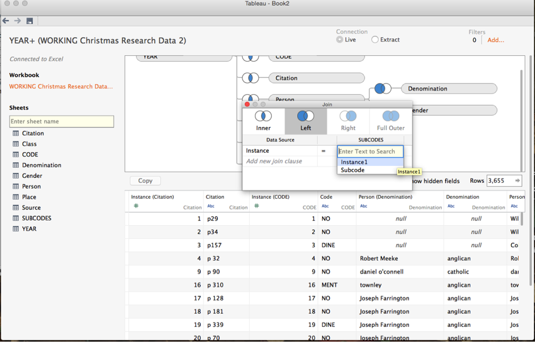This screenshot has width=535, height=342.
Task: Click the p 339 citation cell
Action: (227, 325)
